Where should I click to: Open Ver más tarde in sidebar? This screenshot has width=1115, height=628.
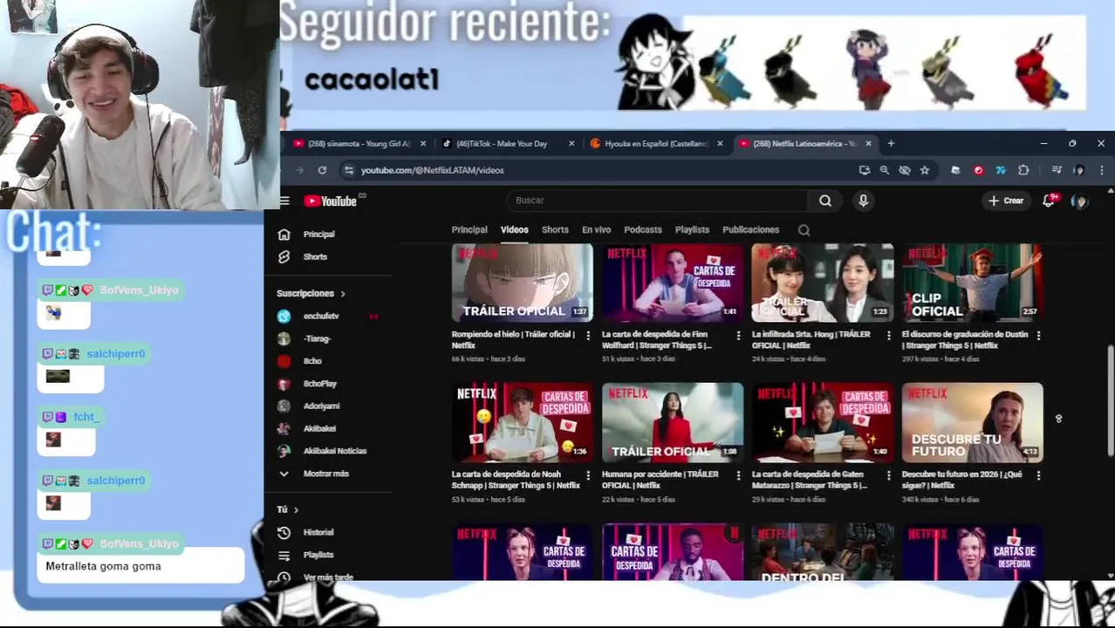pyautogui.click(x=328, y=577)
